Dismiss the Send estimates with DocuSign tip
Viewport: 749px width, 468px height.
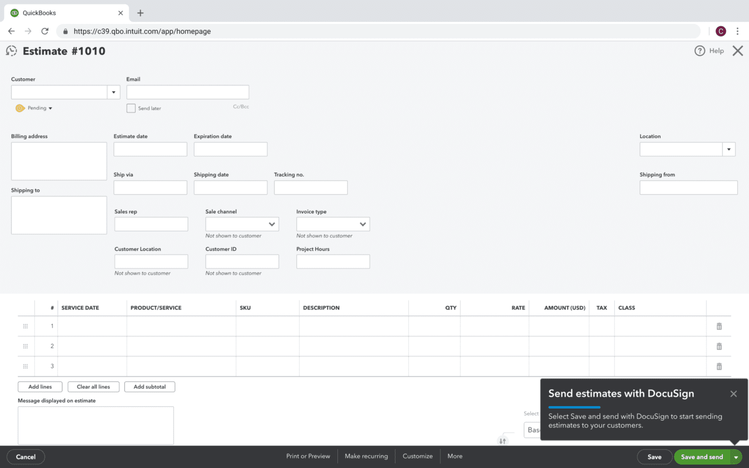click(x=733, y=393)
